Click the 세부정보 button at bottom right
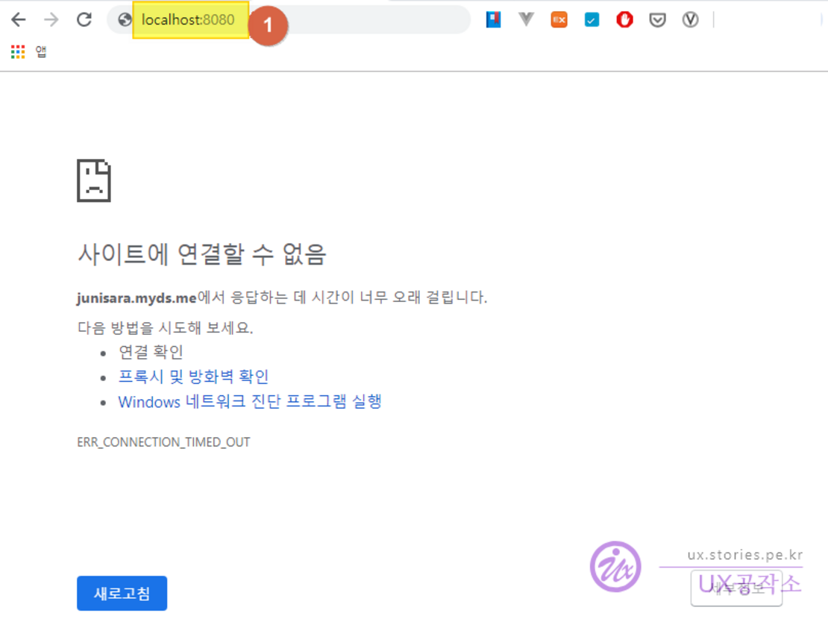This screenshot has width=828, height=619. click(736, 588)
